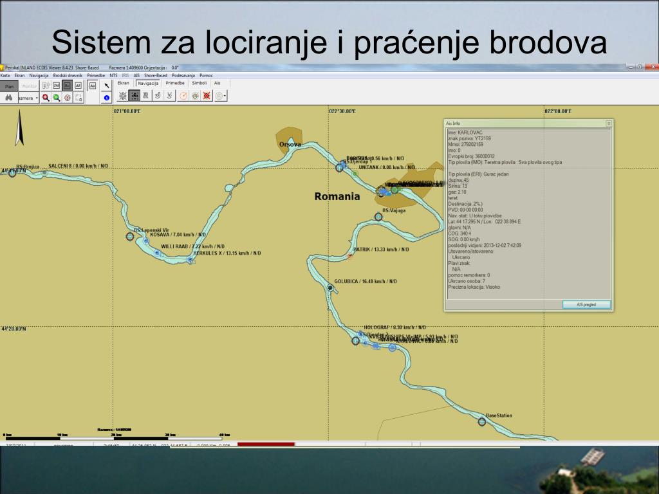
Task: Open the Brodski dnevnik menu
Action: pyautogui.click(x=68, y=76)
